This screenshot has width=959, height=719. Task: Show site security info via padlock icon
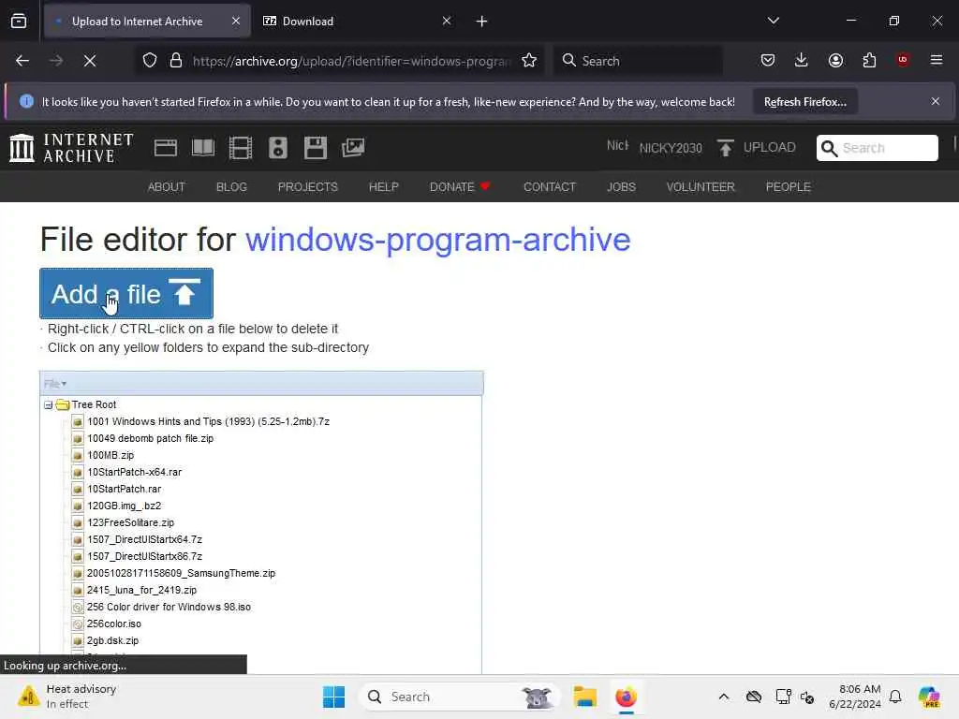pyautogui.click(x=176, y=61)
